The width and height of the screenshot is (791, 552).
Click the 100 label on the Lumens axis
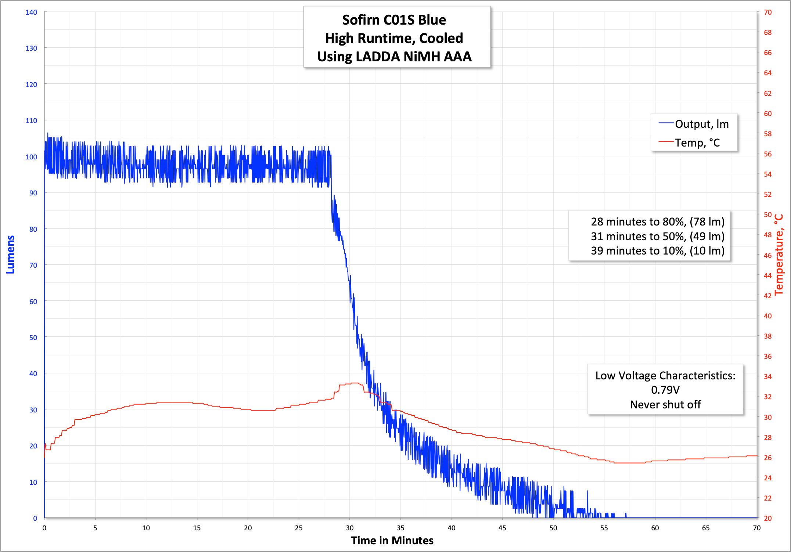(x=31, y=157)
